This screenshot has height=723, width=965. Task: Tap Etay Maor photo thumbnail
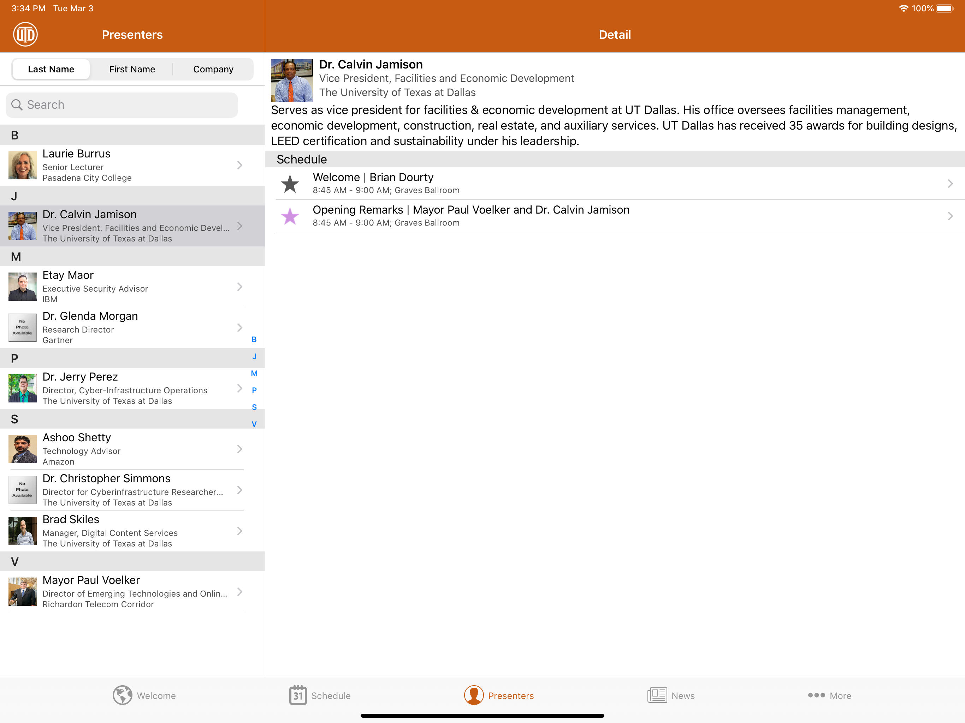click(22, 287)
